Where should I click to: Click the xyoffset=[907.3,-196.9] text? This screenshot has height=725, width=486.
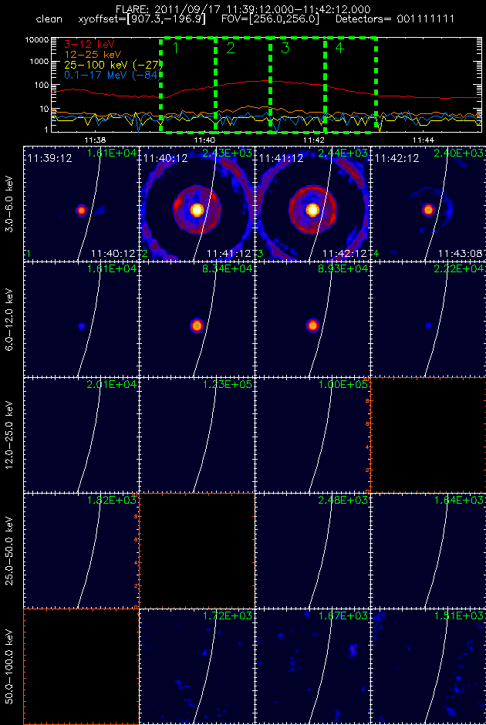(143, 19)
